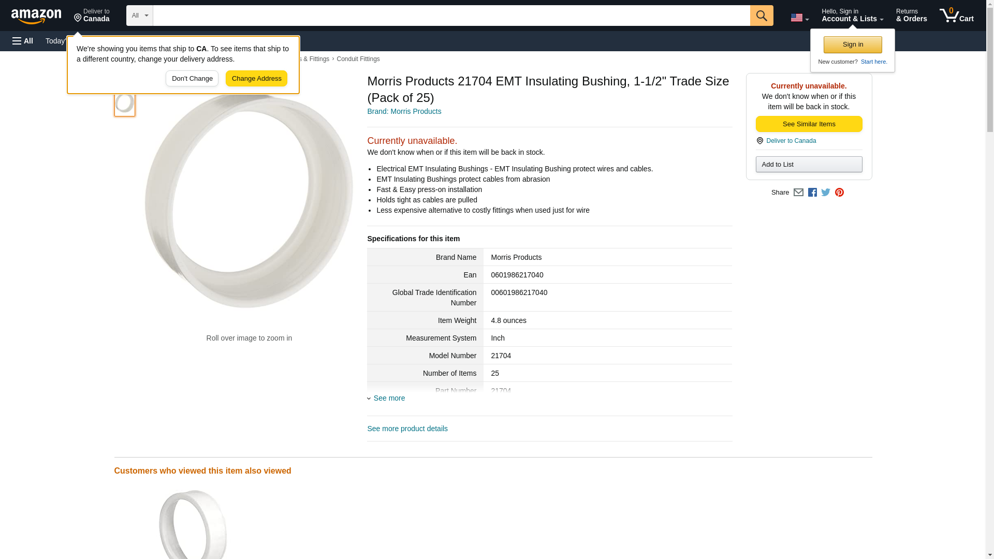Click the Change Address button

pos(256,79)
